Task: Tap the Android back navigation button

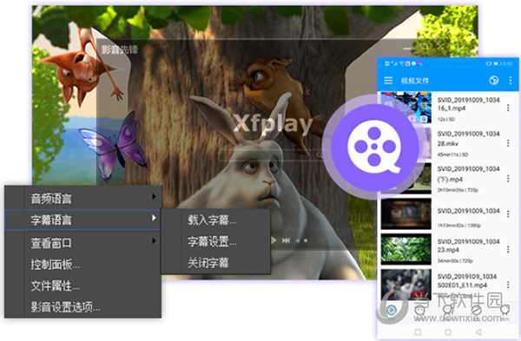Action: 478,331
